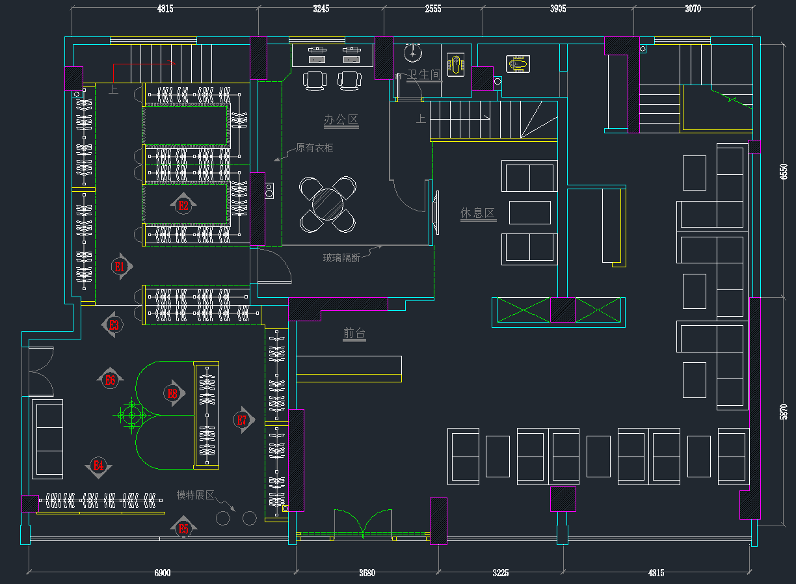Select the E5 elevation marker
Screen dimensions: 796x584
click(183, 528)
